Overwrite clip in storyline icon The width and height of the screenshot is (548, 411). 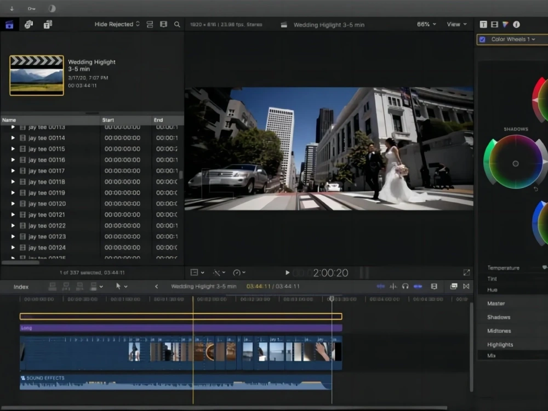point(93,287)
